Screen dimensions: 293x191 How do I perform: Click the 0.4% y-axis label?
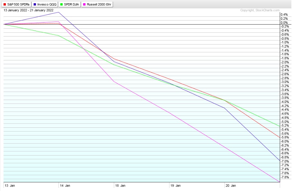tap(284, 15)
